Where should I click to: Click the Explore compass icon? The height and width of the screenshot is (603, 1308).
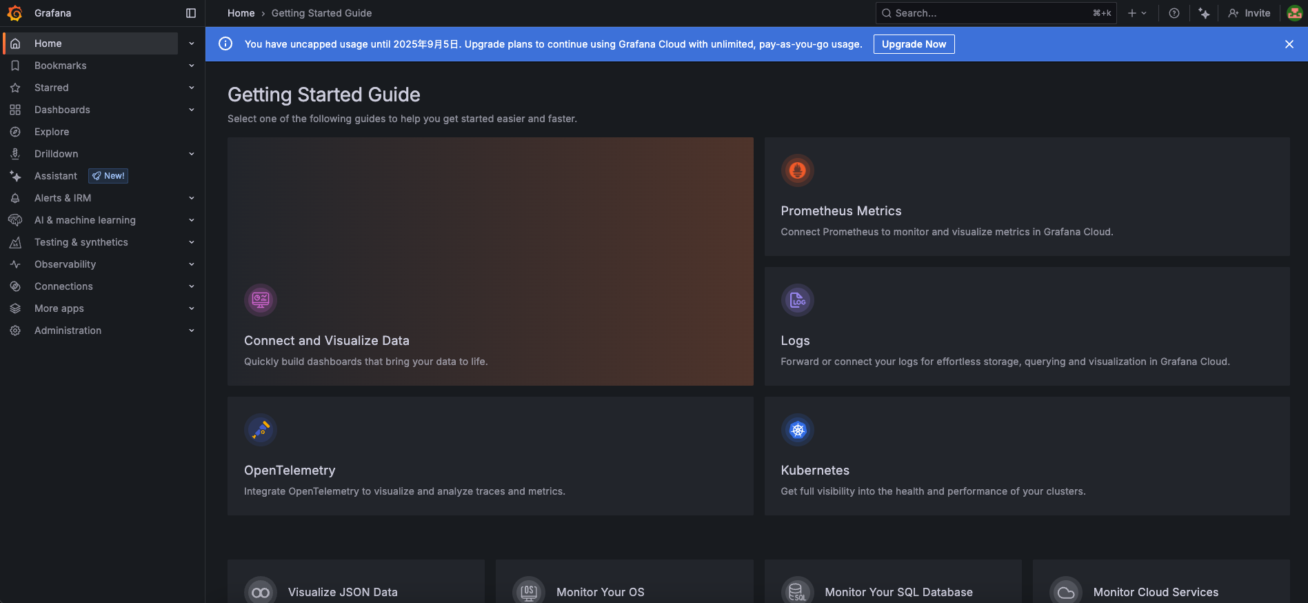(x=15, y=132)
